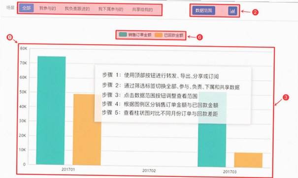Click the 50K y-axis value

point(23,92)
